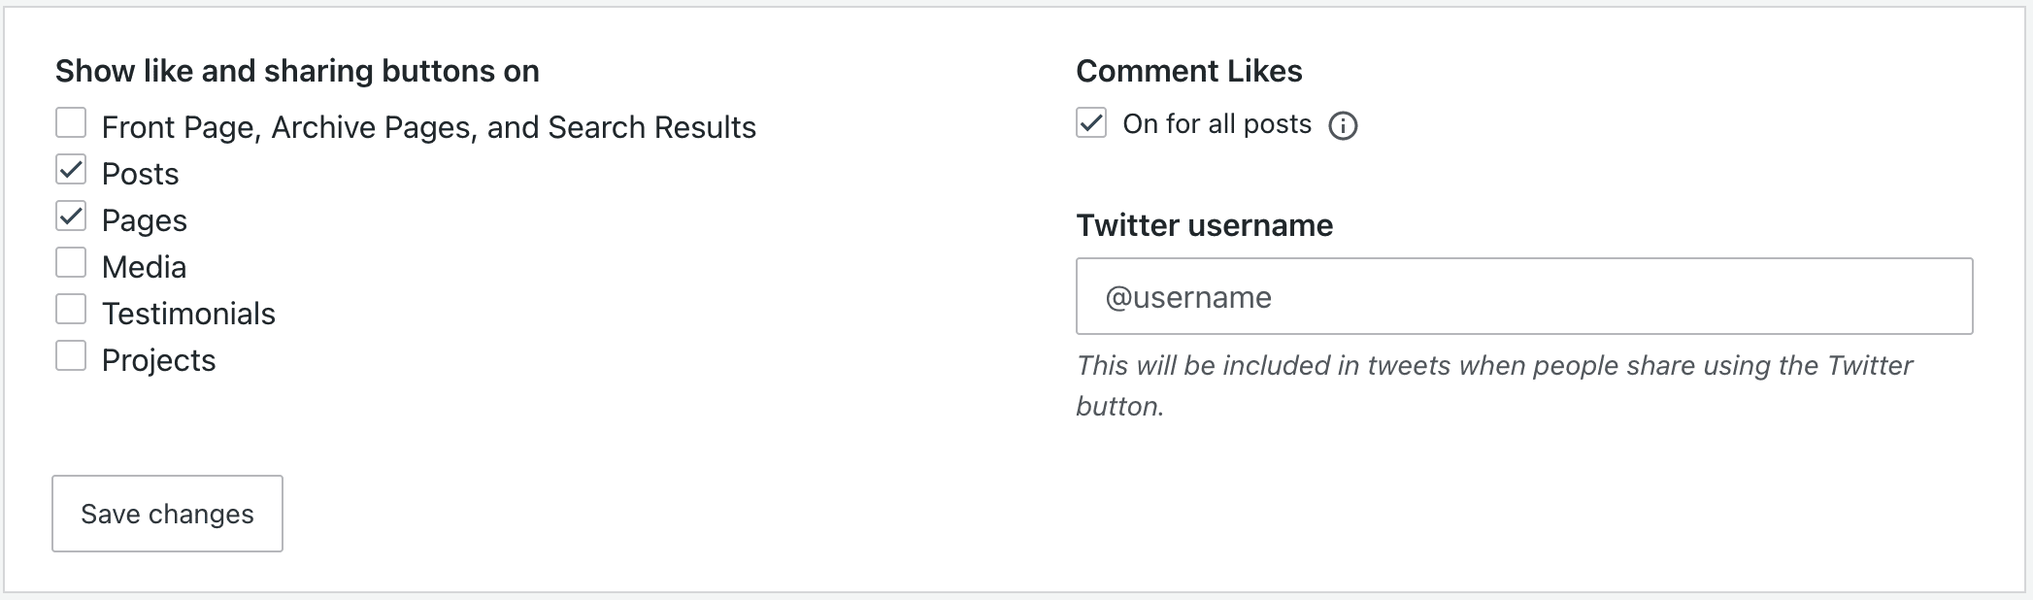The image size is (2033, 600).
Task: Enable sharing buttons on Media checkbox
Action: (x=71, y=263)
